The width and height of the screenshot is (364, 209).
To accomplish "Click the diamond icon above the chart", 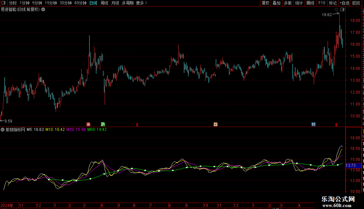I will pos(336,10).
